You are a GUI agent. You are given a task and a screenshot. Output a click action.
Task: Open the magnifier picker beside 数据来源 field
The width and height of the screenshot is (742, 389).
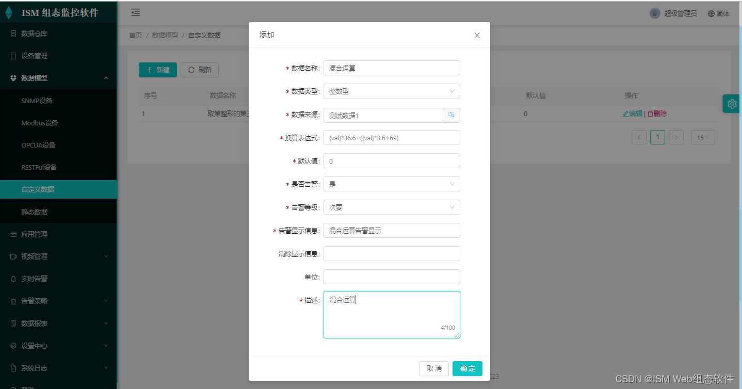[x=451, y=115]
